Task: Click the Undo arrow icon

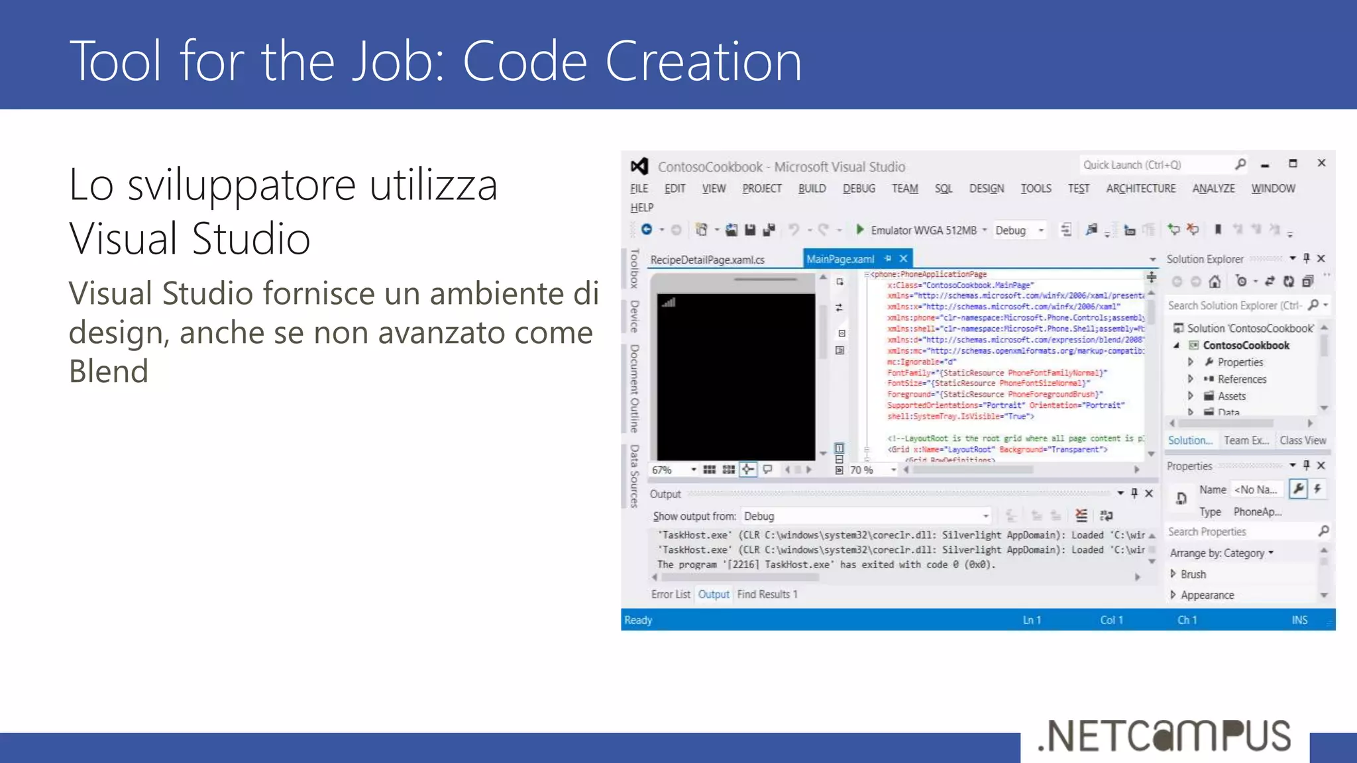Action: tap(793, 230)
